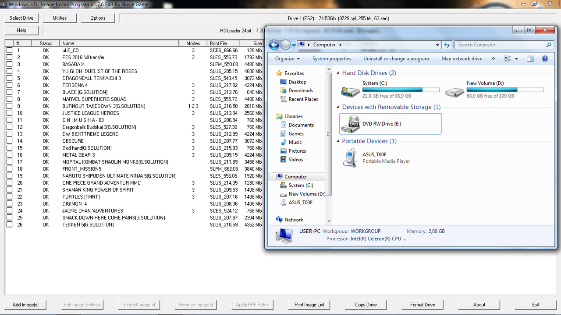Click the Utilities button
The image size is (561, 315).
pyautogui.click(x=60, y=18)
